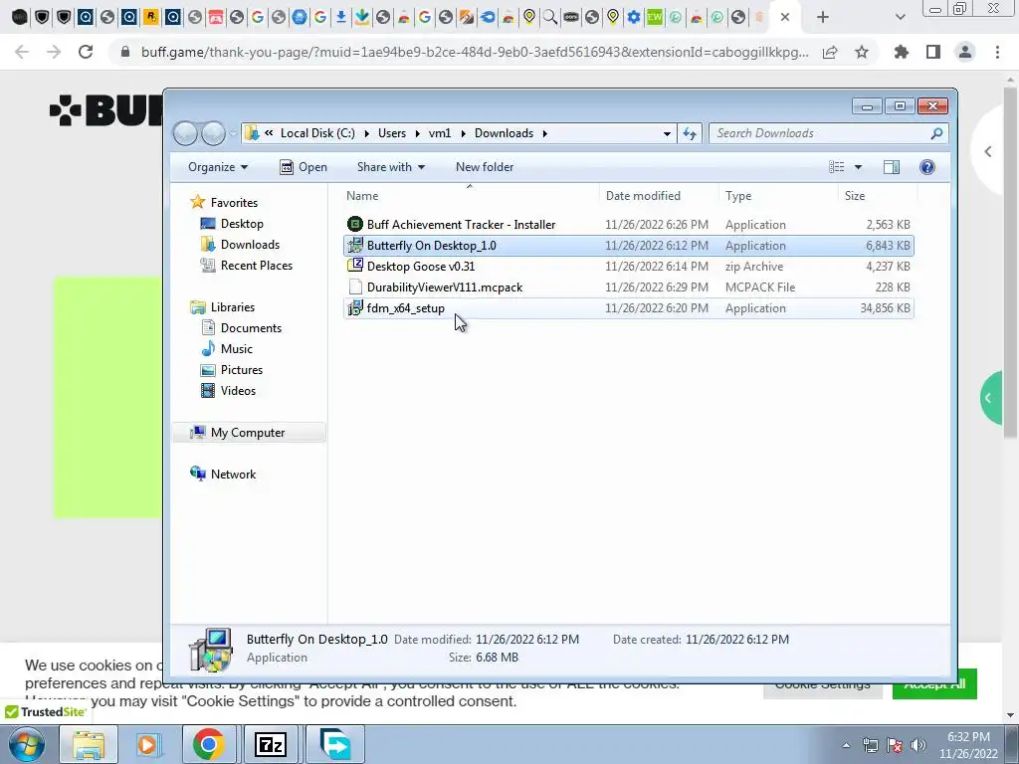
Task: Click volume speaker tray icon
Action: [x=918, y=745]
